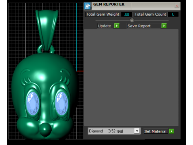Viewport: 193px width, 145px height.
Task: Collapse panel with round arrow handle
Action: pos(132,20)
